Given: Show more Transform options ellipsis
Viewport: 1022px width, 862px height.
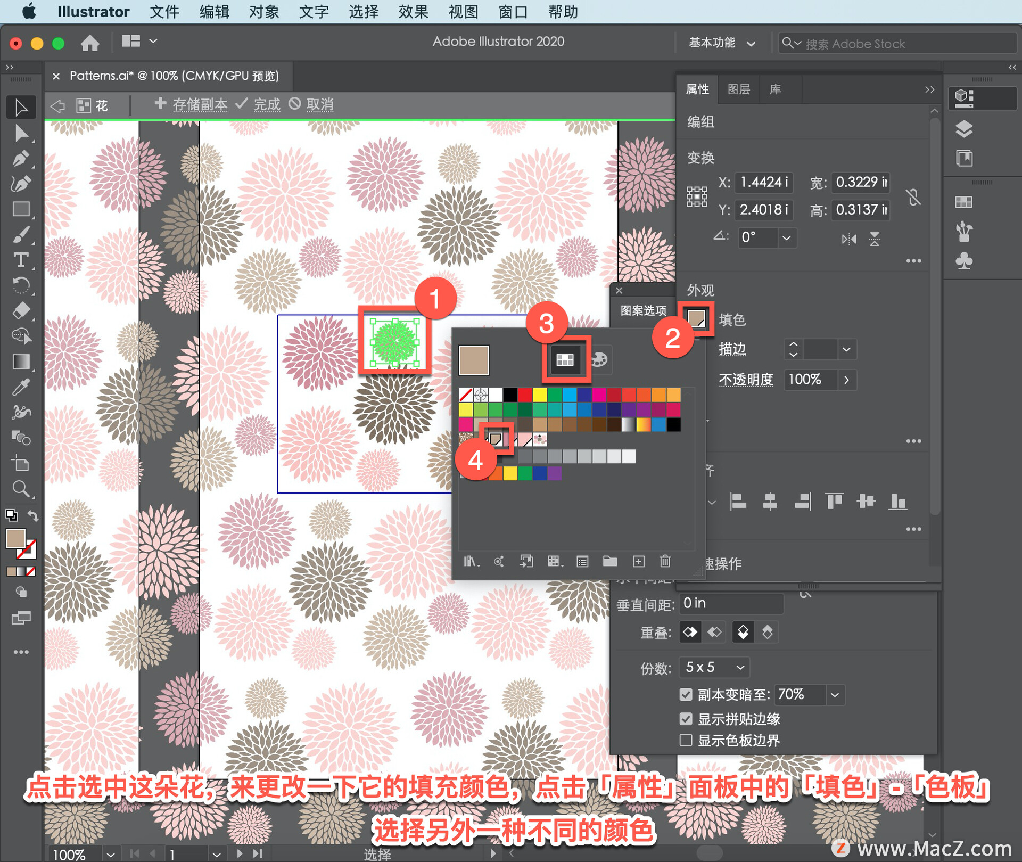Looking at the screenshot, I should [x=913, y=261].
